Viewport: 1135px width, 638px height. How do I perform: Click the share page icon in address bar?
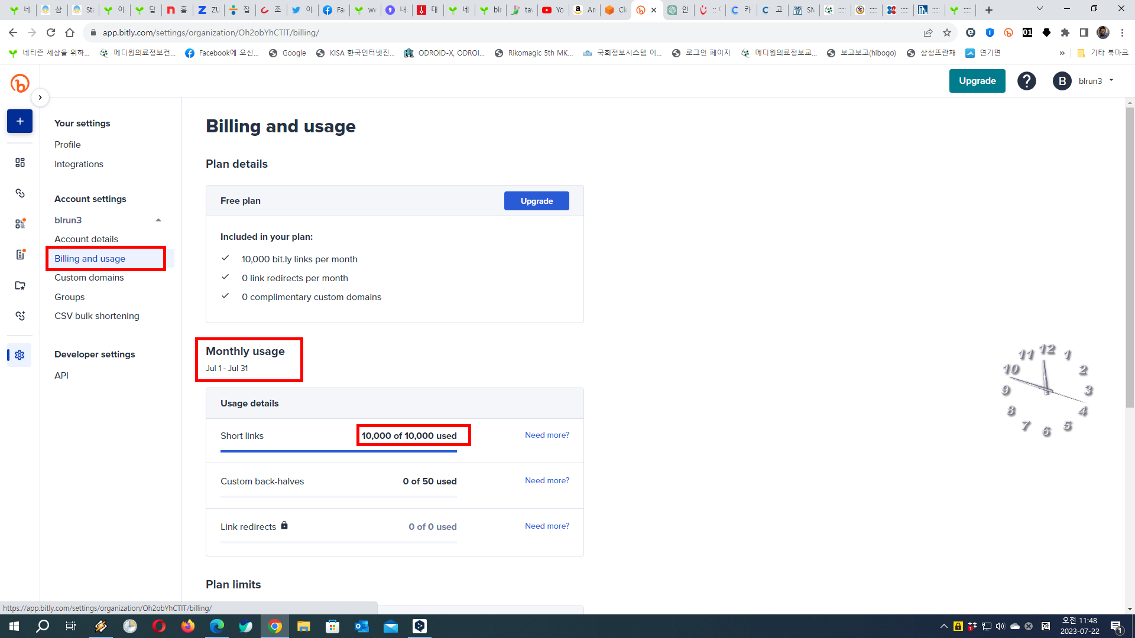[x=928, y=32]
